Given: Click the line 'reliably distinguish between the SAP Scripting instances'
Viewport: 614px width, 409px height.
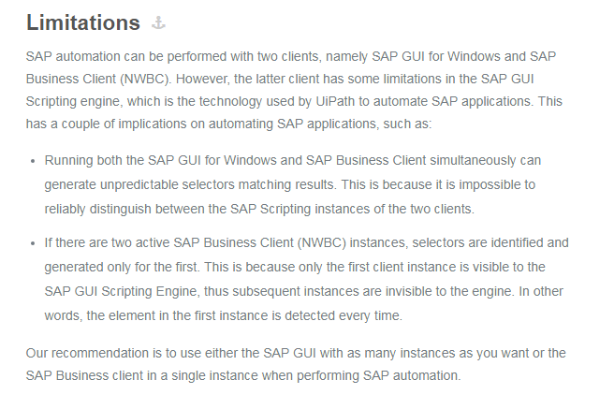Looking at the screenshot, I should point(259,209).
